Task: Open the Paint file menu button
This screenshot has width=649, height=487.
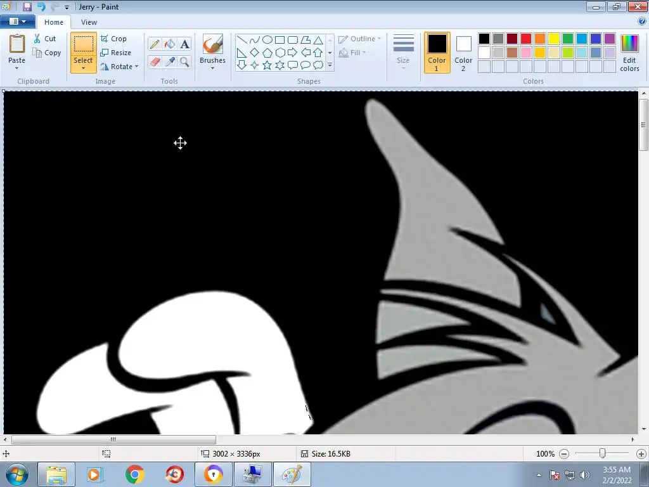Action: pos(17,22)
